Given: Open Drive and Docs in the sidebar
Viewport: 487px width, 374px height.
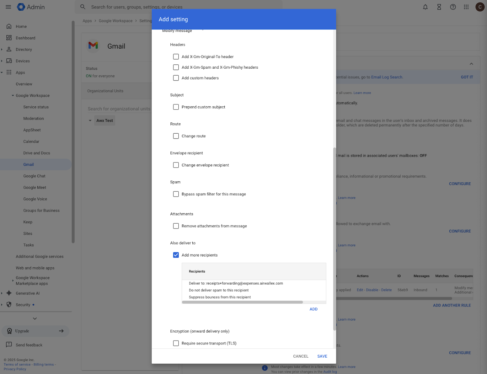Looking at the screenshot, I should (x=37, y=153).
